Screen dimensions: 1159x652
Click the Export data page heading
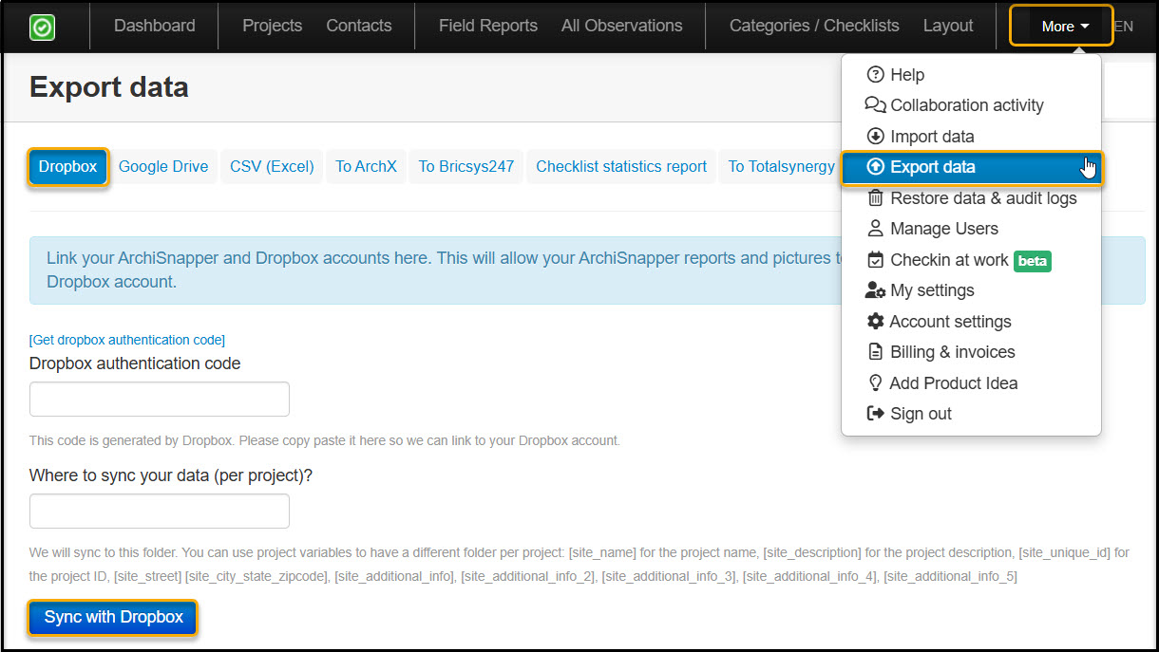pyautogui.click(x=109, y=87)
